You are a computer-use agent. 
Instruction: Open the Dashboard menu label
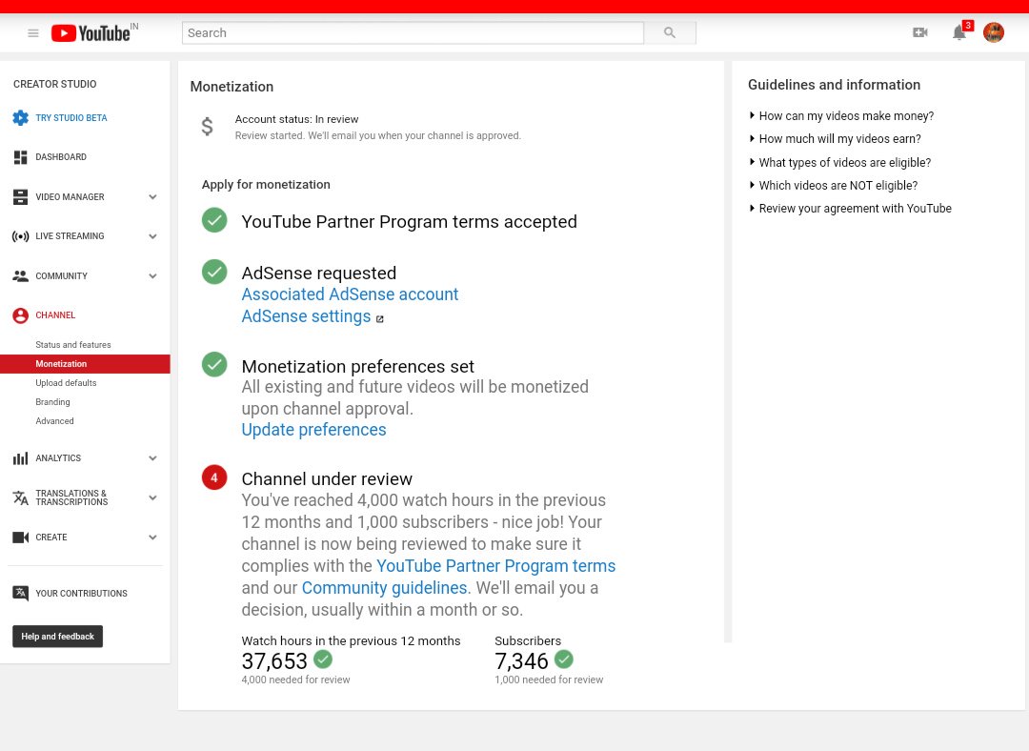61,157
